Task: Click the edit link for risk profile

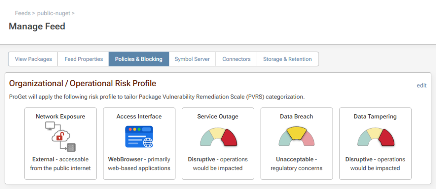Action: coord(422,85)
